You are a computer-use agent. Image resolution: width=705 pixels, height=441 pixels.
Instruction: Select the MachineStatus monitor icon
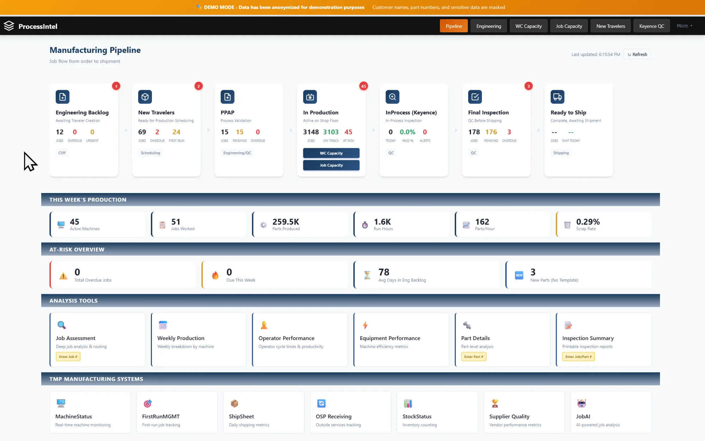pyautogui.click(x=61, y=403)
